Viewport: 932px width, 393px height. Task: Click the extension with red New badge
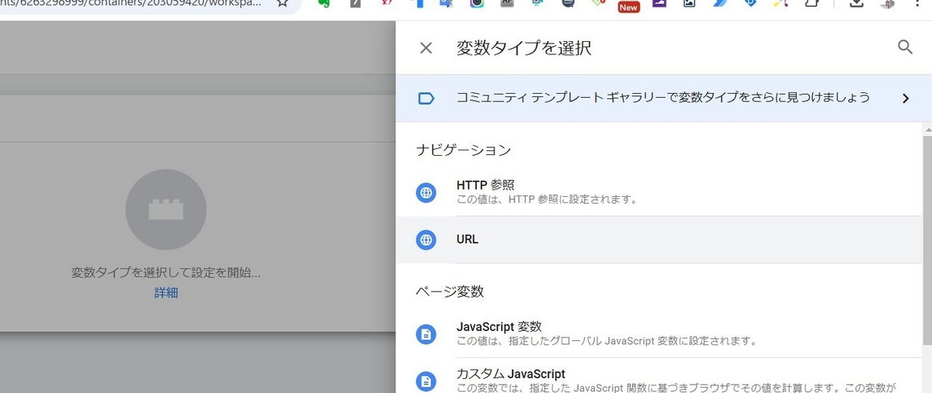point(628,5)
